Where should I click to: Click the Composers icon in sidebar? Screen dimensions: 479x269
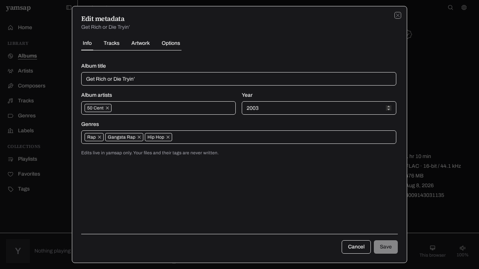pyautogui.click(x=10, y=86)
